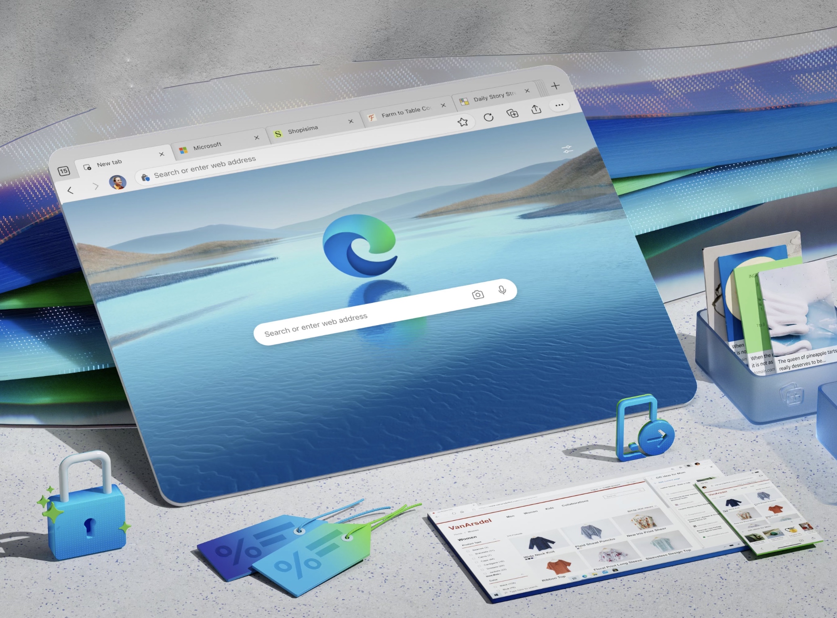Select the camera search icon
The width and height of the screenshot is (837, 618).
click(x=478, y=294)
